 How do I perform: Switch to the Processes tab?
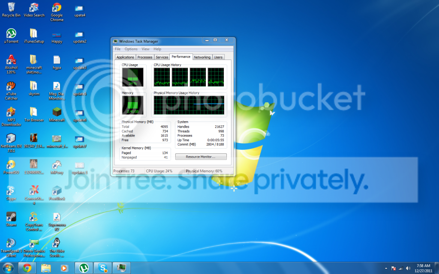145,57
